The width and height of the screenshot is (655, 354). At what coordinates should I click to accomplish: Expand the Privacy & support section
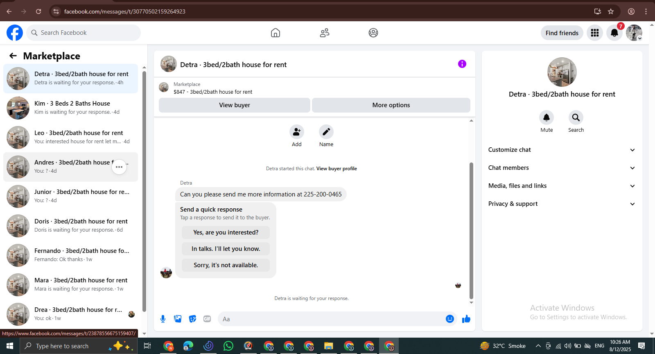(562, 204)
